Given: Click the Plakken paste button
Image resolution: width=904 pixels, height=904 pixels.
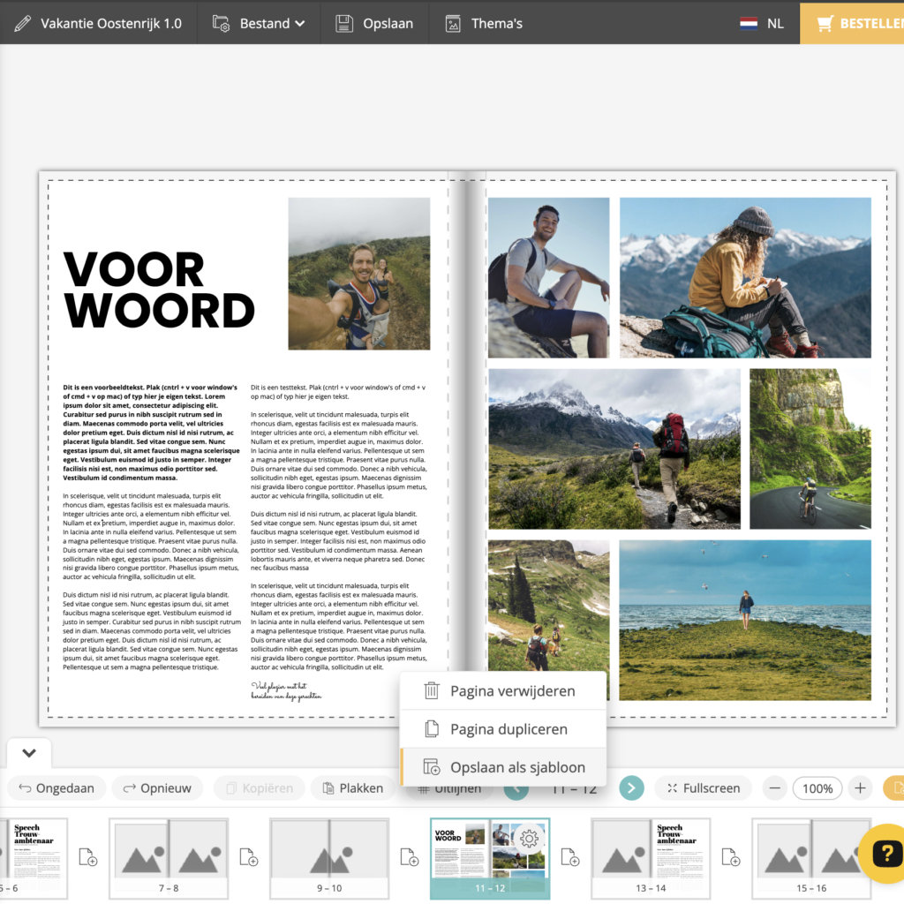Looking at the screenshot, I should pyautogui.click(x=353, y=788).
